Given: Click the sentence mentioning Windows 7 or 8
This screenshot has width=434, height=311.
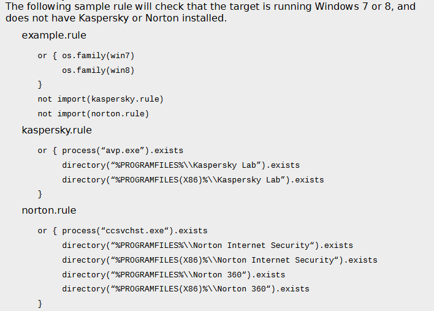Looking at the screenshot, I should pyautogui.click(x=210, y=12).
